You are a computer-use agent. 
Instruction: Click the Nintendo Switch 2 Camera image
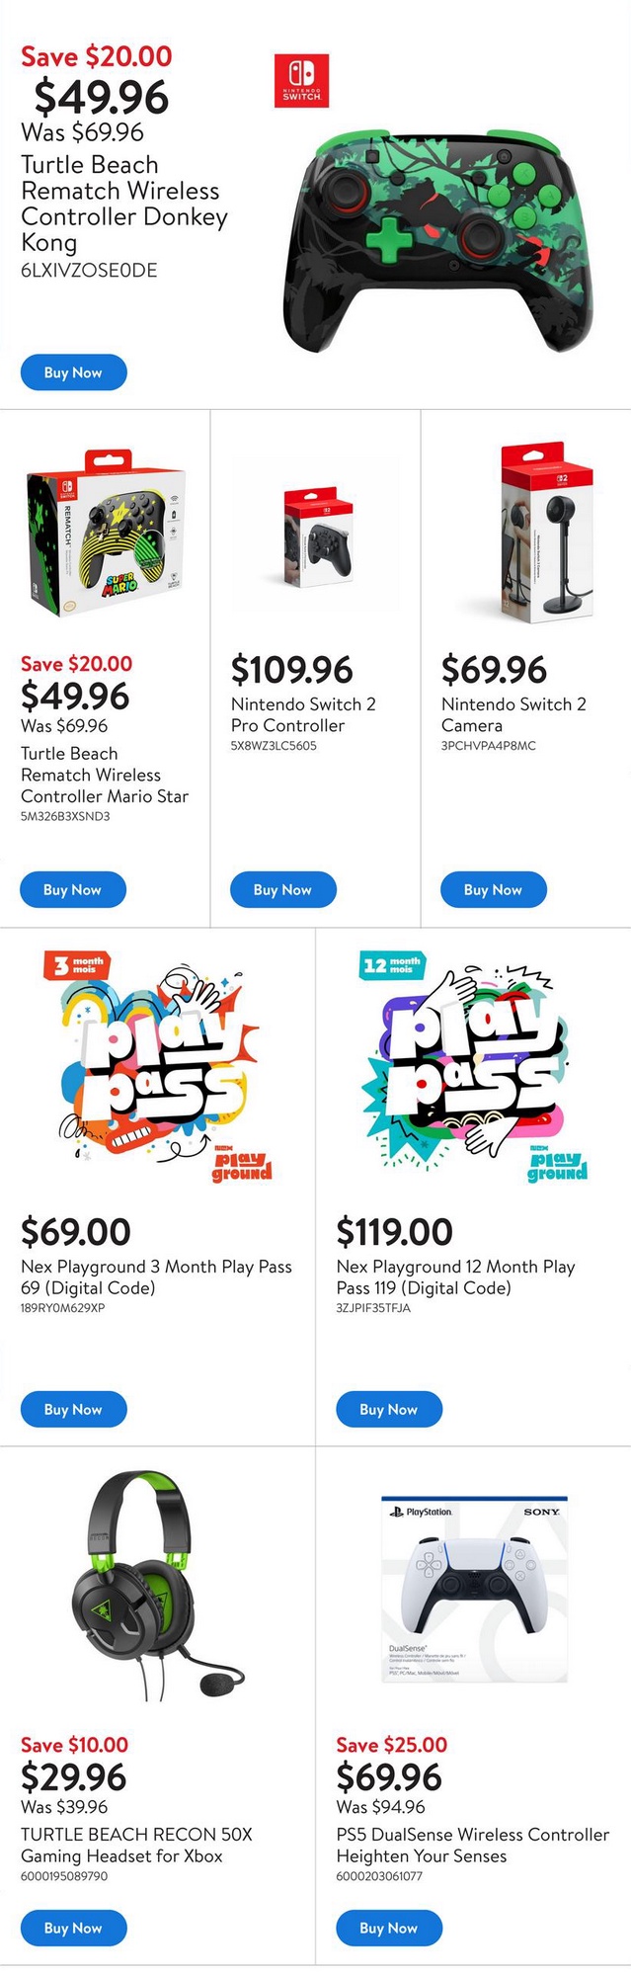tap(526, 534)
